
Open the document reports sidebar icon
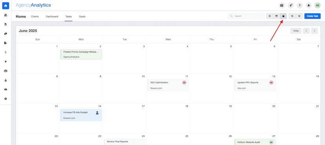pyautogui.click(x=5, y=24)
